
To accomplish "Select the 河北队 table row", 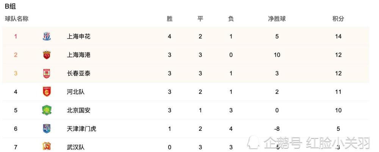I will click(185, 92).
